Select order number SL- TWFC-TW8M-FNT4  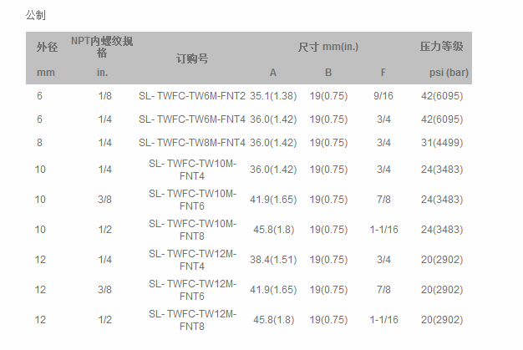(x=192, y=143)
